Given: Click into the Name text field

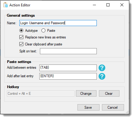Looking at the screenshot, I should pyautogui.click(x=58, y=23).
